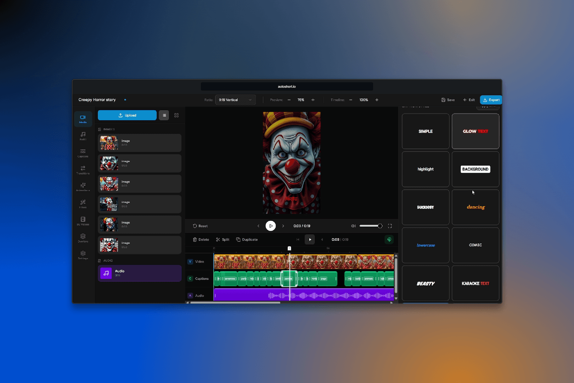The image size is (574, 383).
Task: Open the Ratio 9:16 Vertical dropdown
Action: 235,100
